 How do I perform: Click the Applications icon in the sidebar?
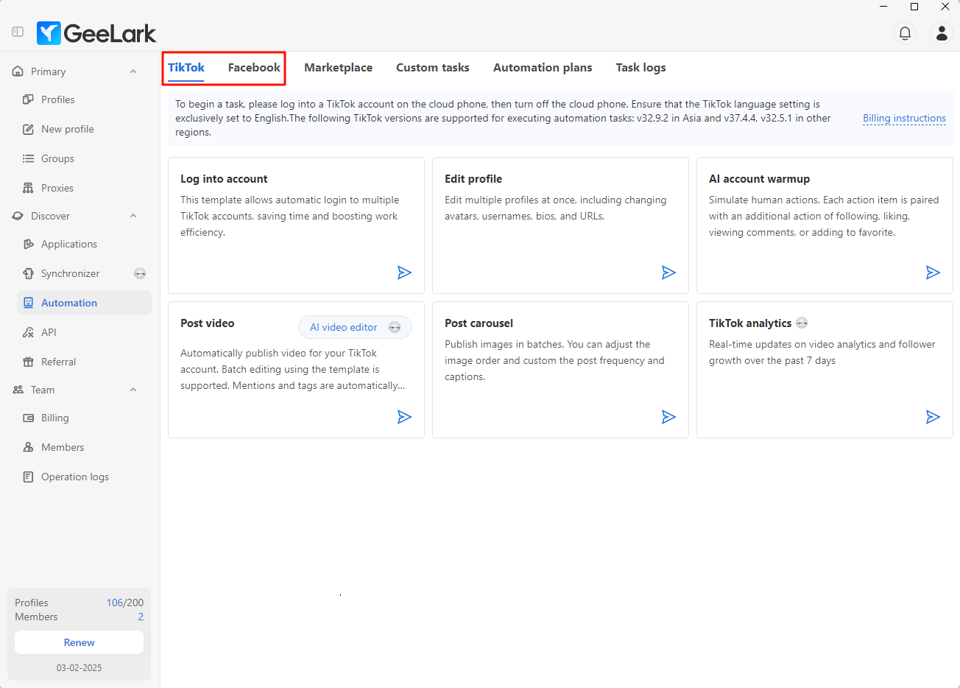coord(28,244)
